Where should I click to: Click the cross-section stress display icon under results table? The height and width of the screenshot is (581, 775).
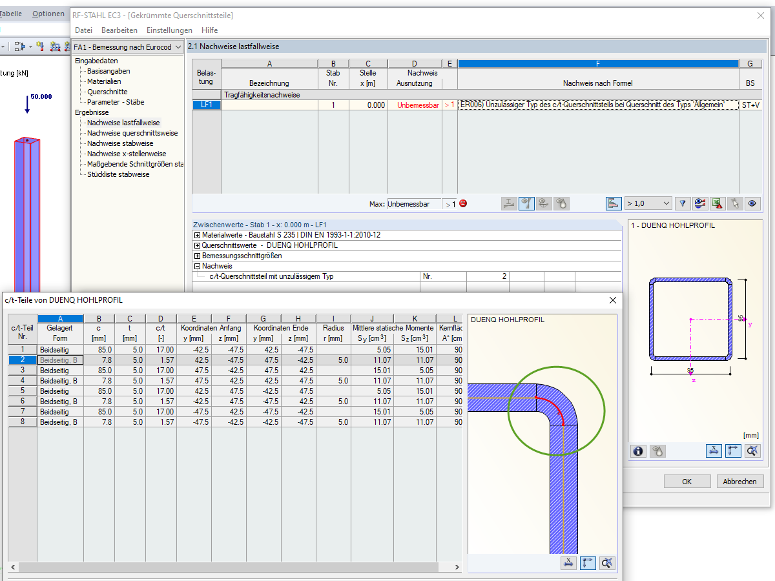(x=510, y=203)
